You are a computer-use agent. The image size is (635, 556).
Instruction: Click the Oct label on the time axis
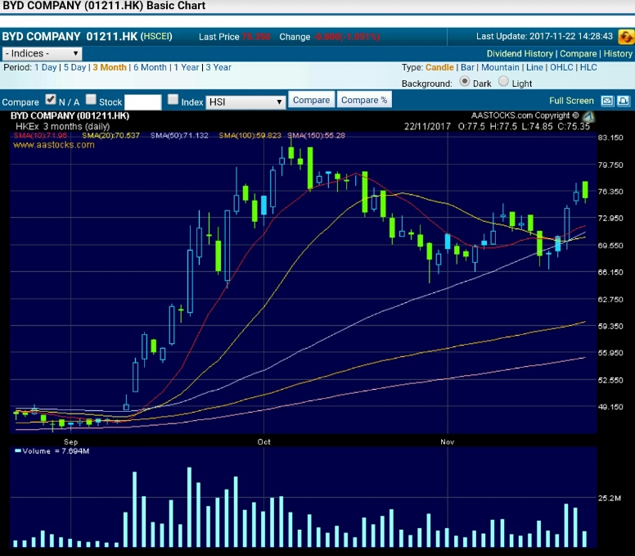coord(263,441)
